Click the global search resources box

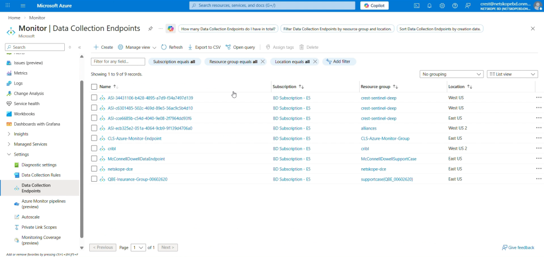coord(273,5)
